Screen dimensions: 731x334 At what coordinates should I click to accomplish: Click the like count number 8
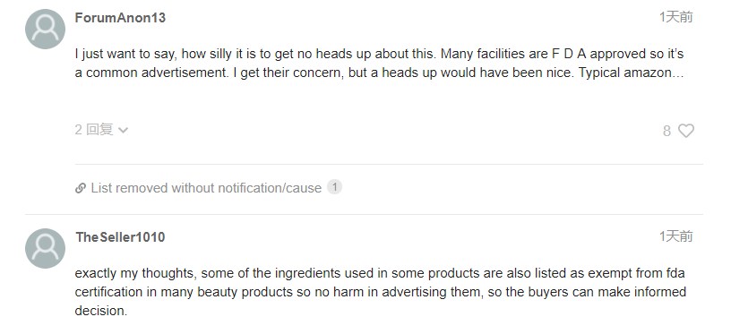pos(667,132)
